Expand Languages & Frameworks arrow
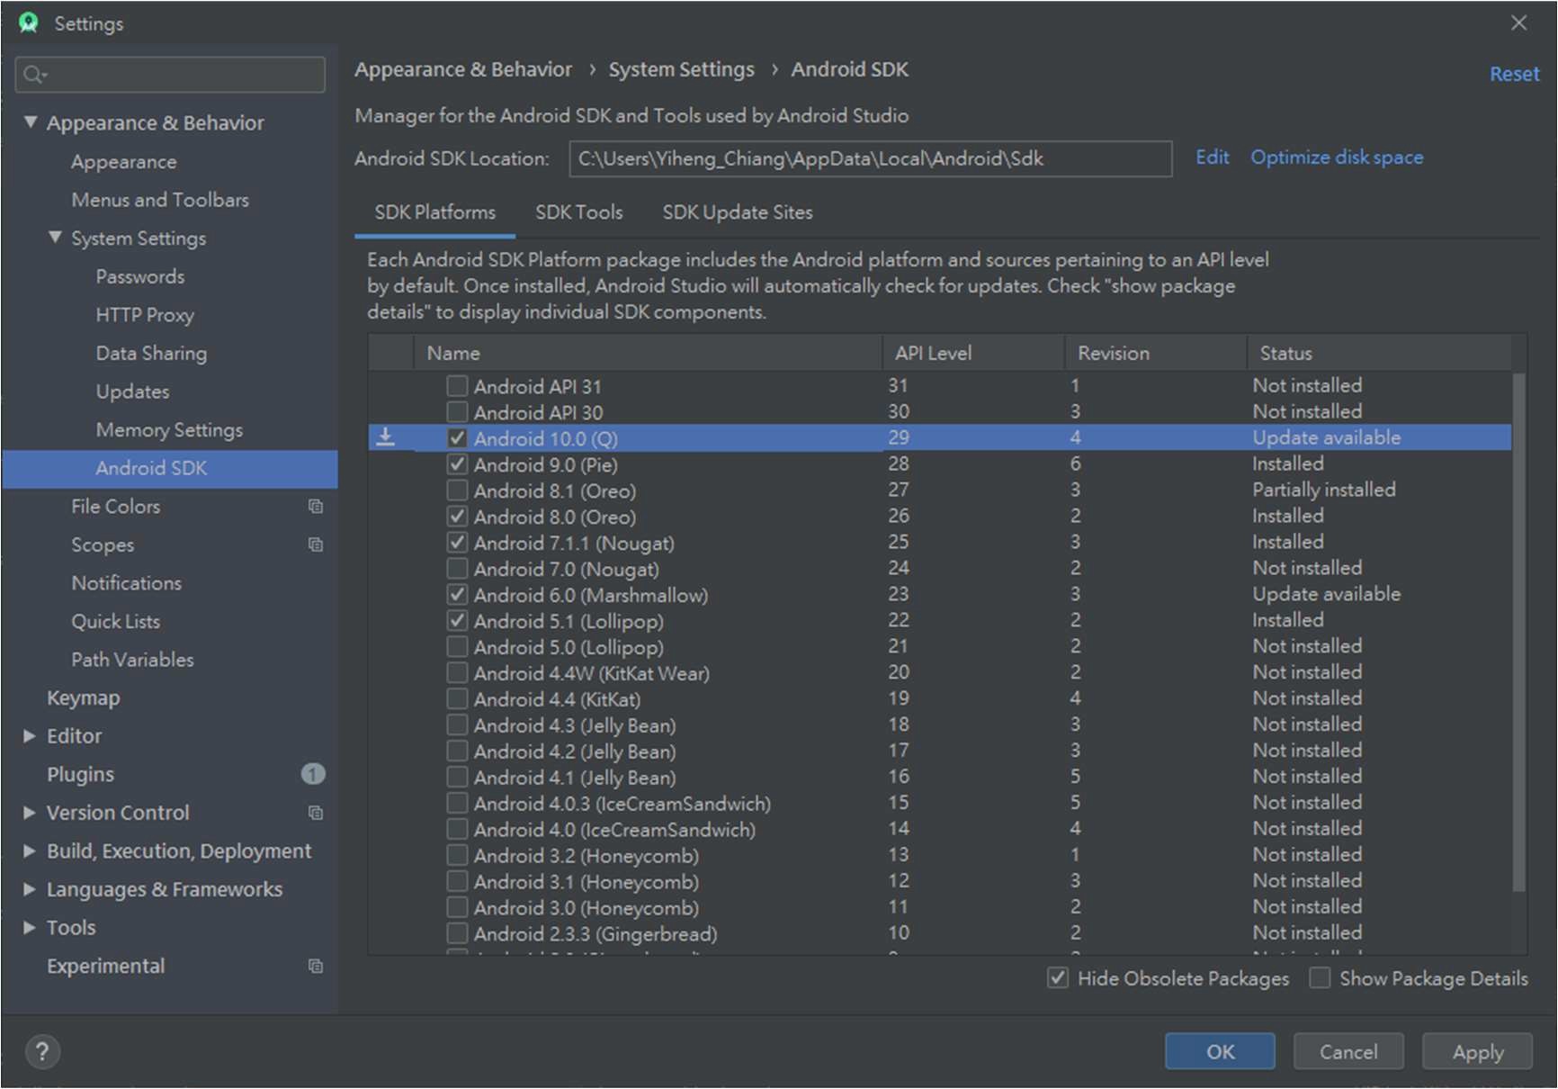The height and width of the screenshot is (1089, 1558). (30, 889)
